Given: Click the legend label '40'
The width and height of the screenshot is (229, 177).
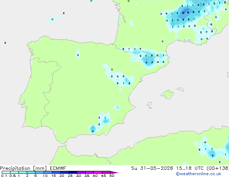Looking at the screenshot, I should [x=95, y=176].
